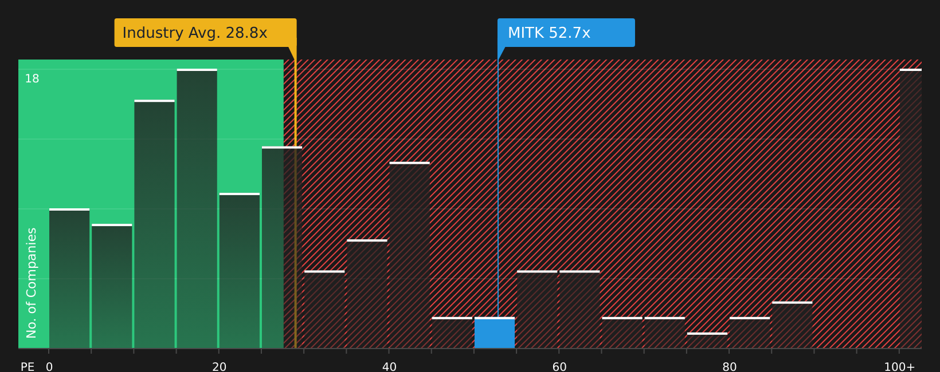Click the axis value 100+

[899, 367]
